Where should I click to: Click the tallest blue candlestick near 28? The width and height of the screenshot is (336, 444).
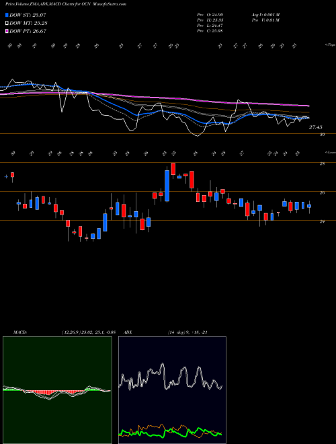(167, 186)
